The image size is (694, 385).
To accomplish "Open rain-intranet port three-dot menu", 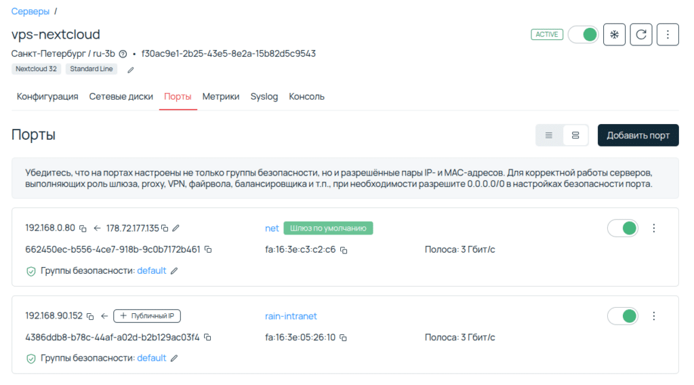I will tap(654, 316).
